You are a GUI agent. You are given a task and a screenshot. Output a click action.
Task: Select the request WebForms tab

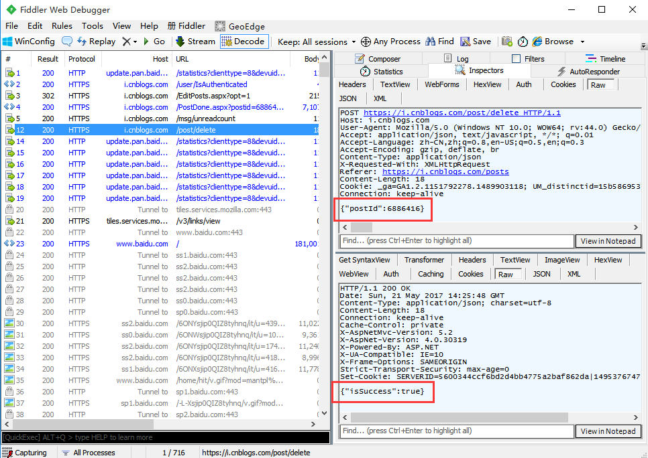[x=442, y=84]
